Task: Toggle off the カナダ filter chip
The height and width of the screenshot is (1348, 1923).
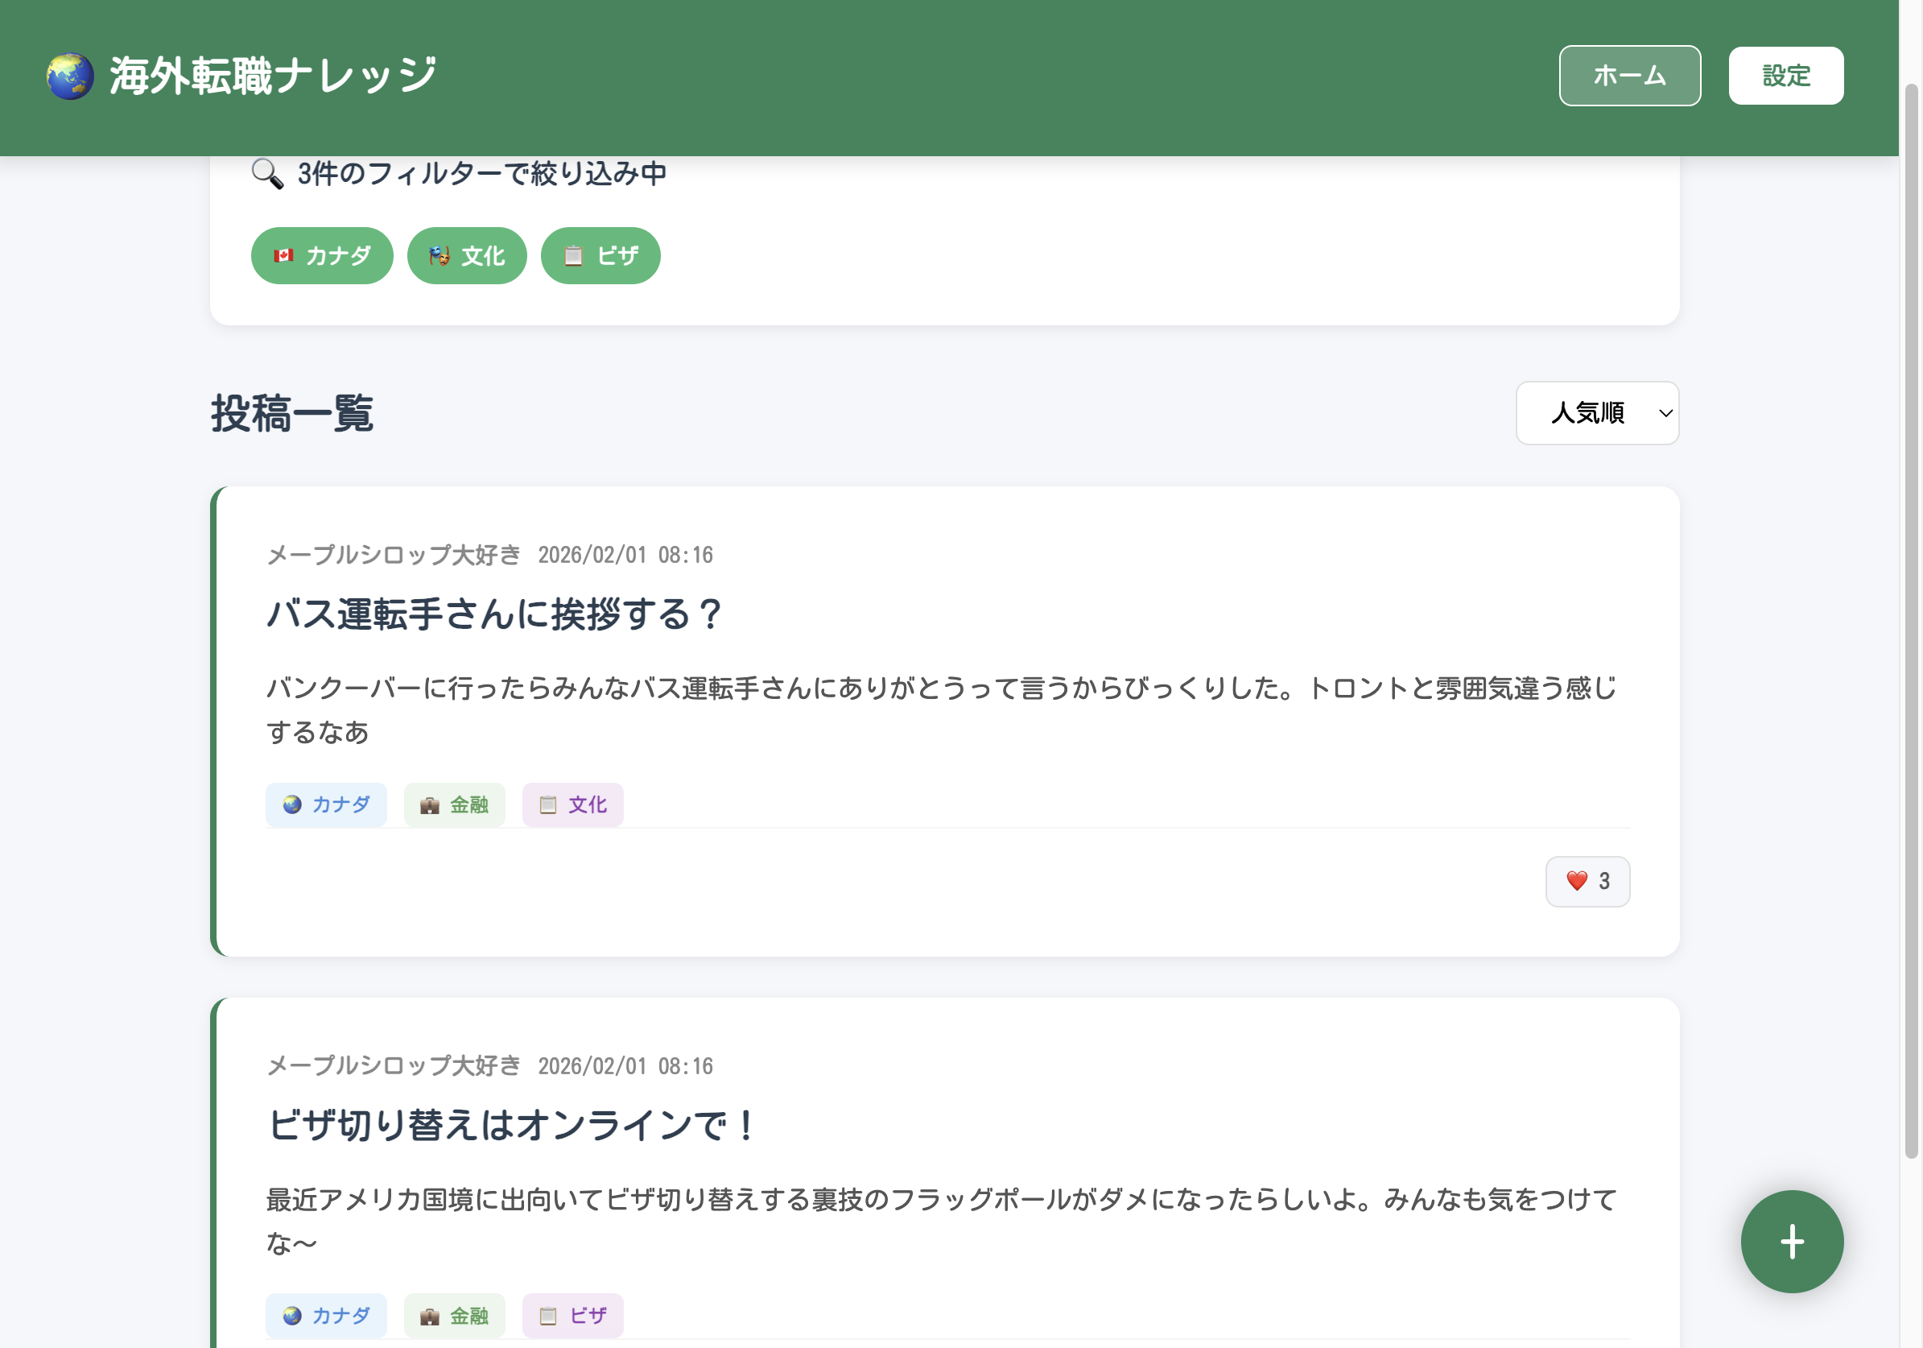Action: pos(322,255)
